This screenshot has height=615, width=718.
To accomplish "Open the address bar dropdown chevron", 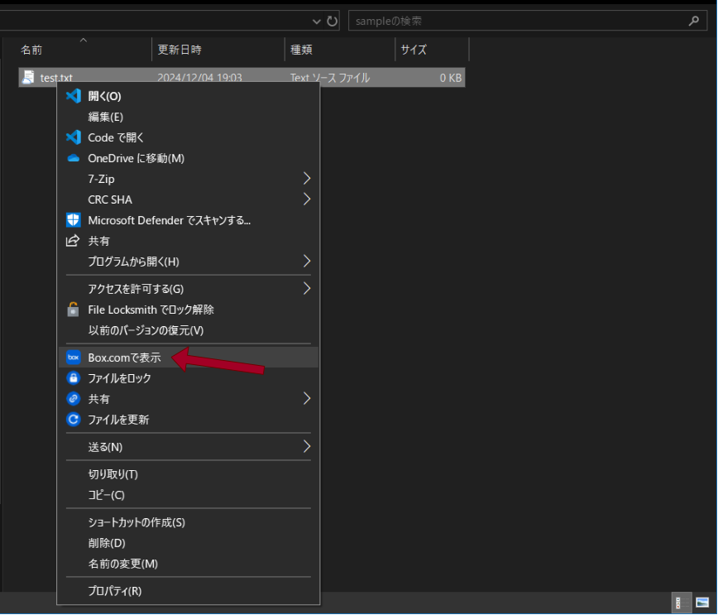I will coord(315,21).
